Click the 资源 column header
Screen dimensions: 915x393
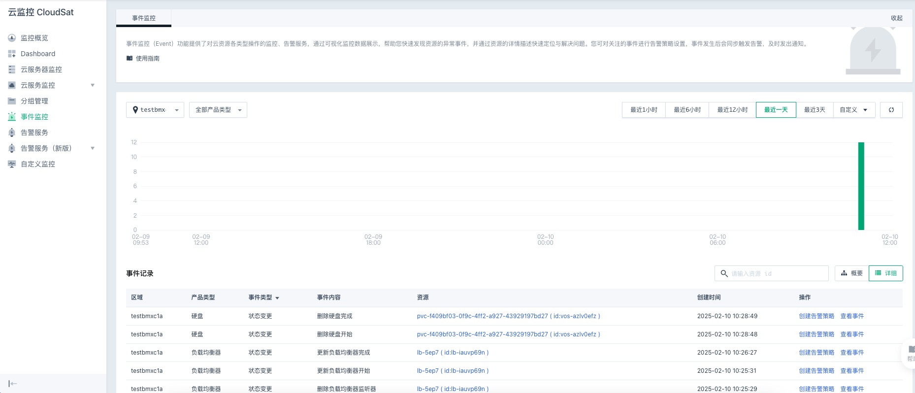coord(423,297)
